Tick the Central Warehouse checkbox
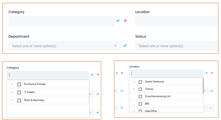Viewport: 221px width, 120px height. (140, 82)
